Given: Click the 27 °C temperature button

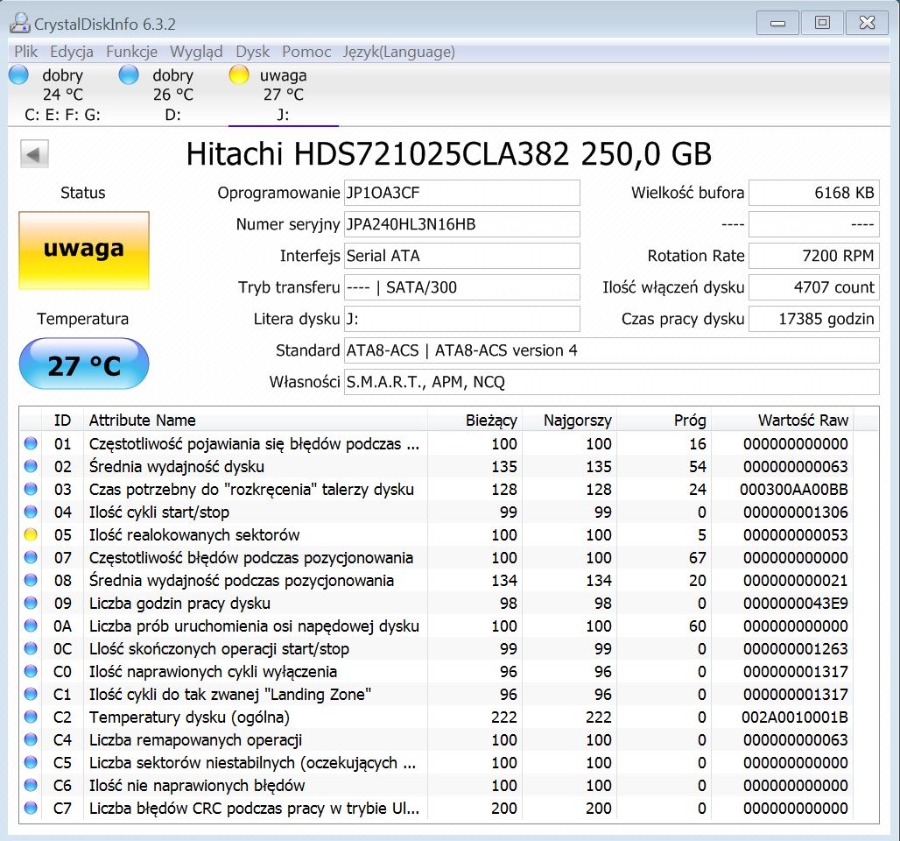Looking at the screenshot, I should 84,364.
